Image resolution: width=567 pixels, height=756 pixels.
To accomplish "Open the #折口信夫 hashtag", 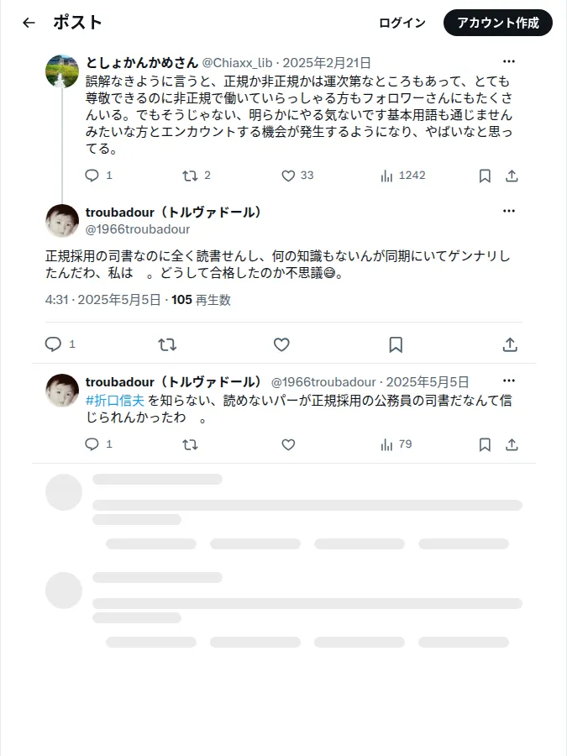I will [x=115, y=400].
